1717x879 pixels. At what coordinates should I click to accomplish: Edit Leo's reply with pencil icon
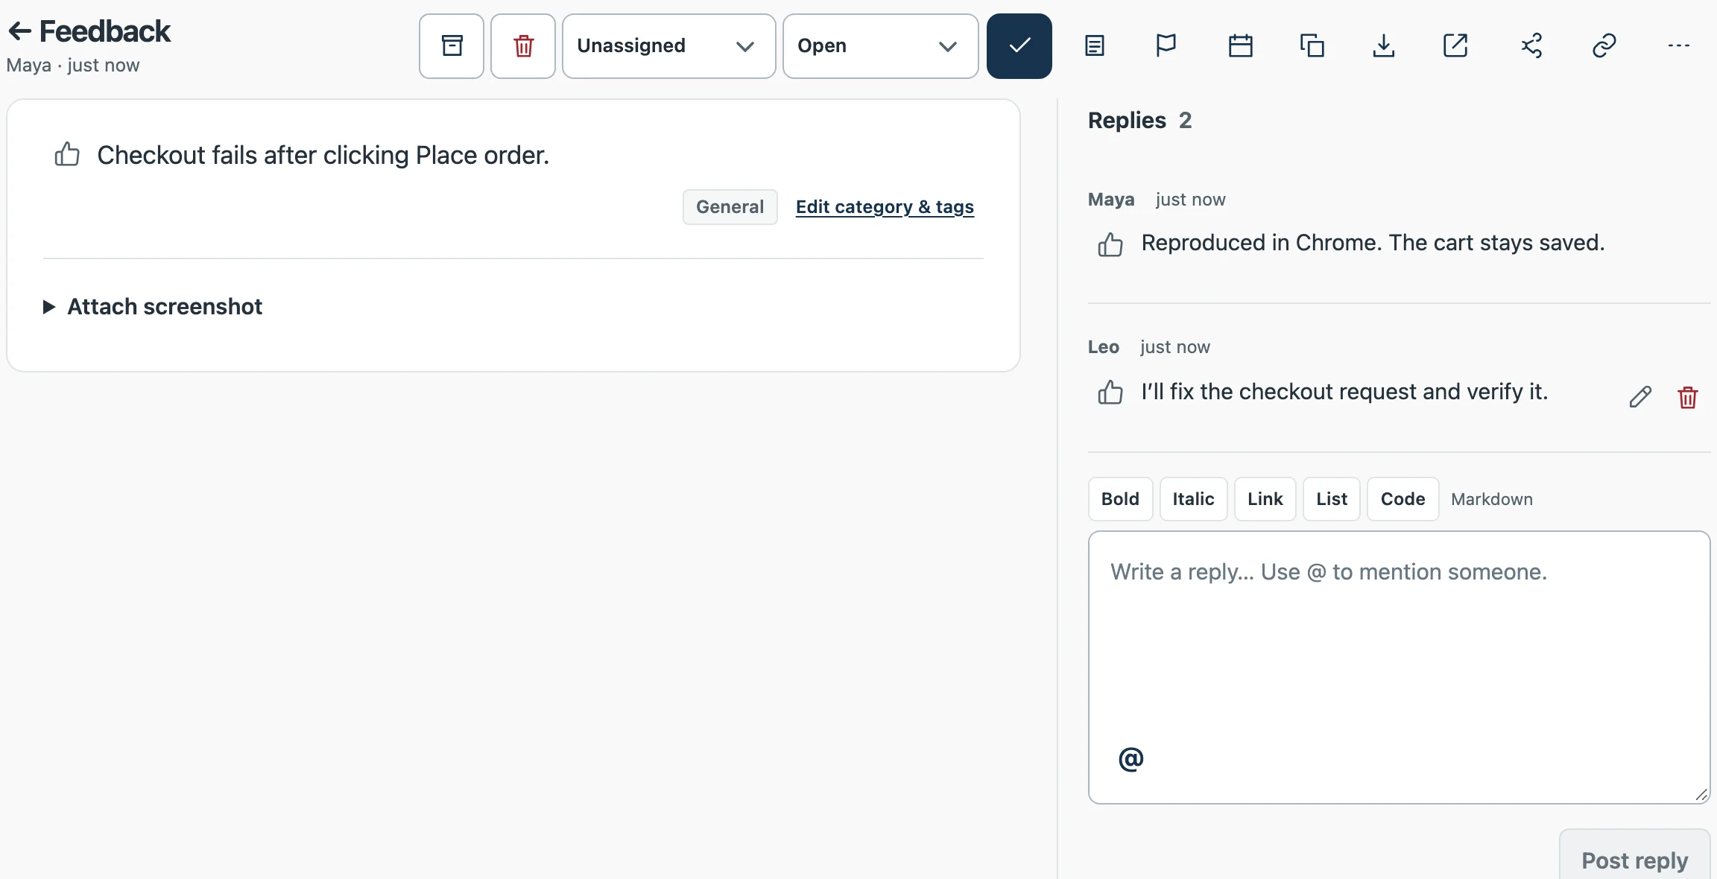coord(1640,397)
